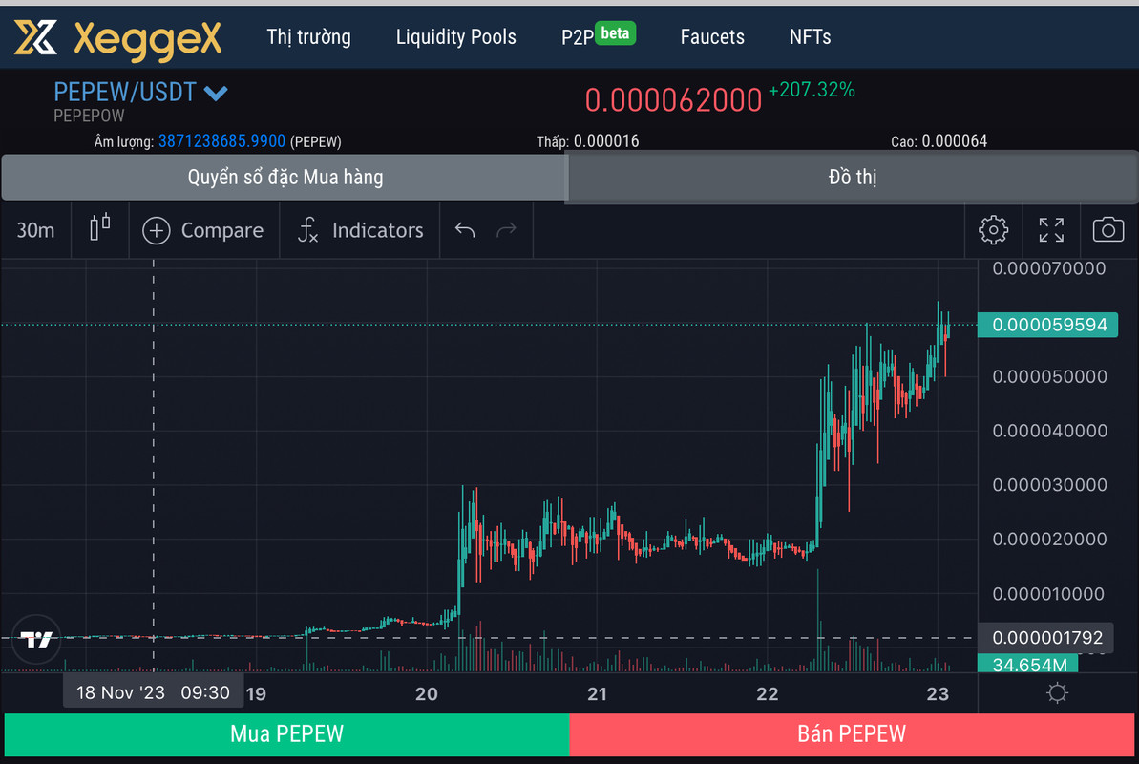
Task: Open the candlestick chart style selector
Action: [99, 227]
